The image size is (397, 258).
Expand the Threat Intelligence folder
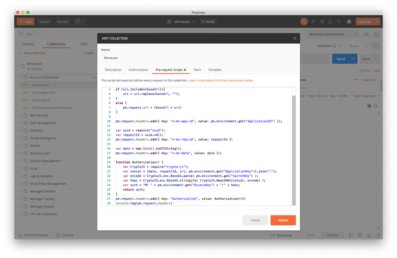pos(21,138)
